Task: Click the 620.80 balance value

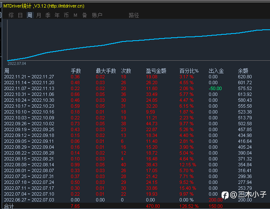Action: coord(245,77)
